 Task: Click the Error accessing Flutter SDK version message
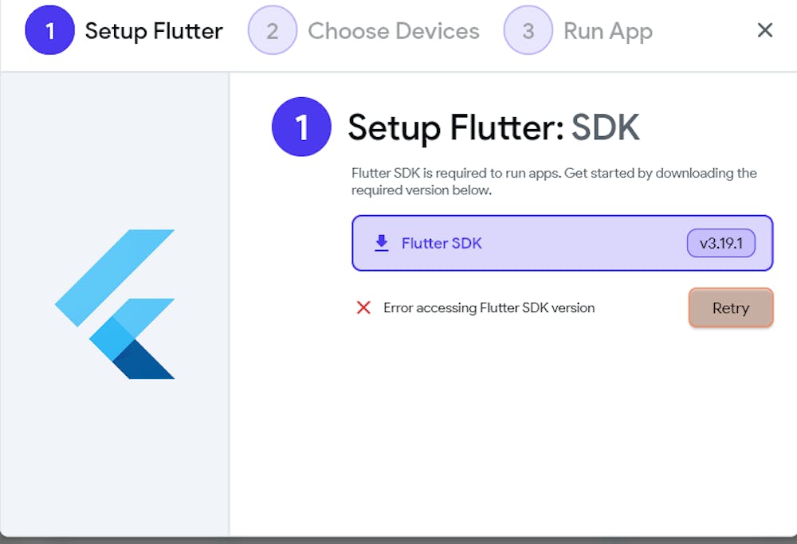(489, 307)
